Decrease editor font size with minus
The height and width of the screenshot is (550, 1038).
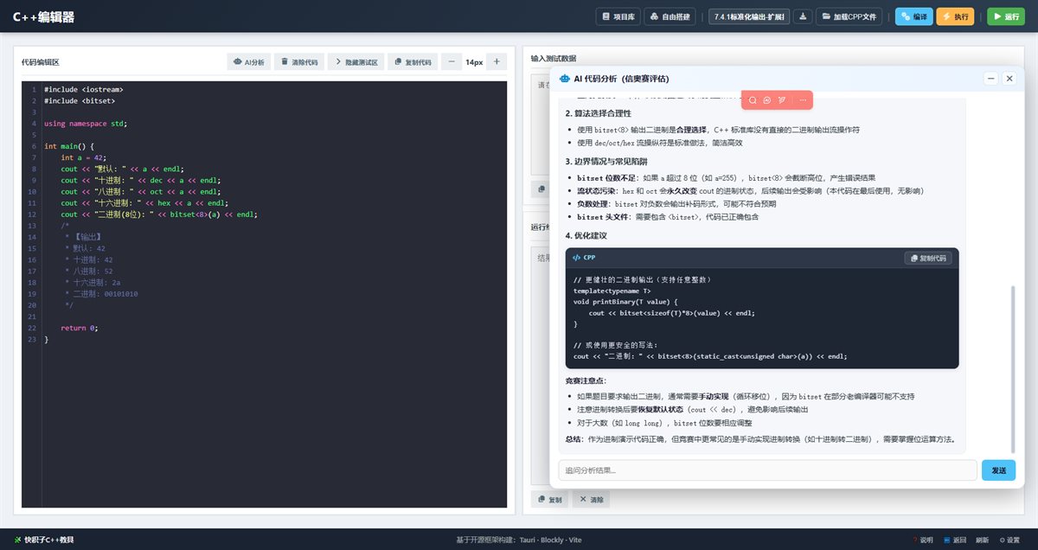[x=452, y=62]
